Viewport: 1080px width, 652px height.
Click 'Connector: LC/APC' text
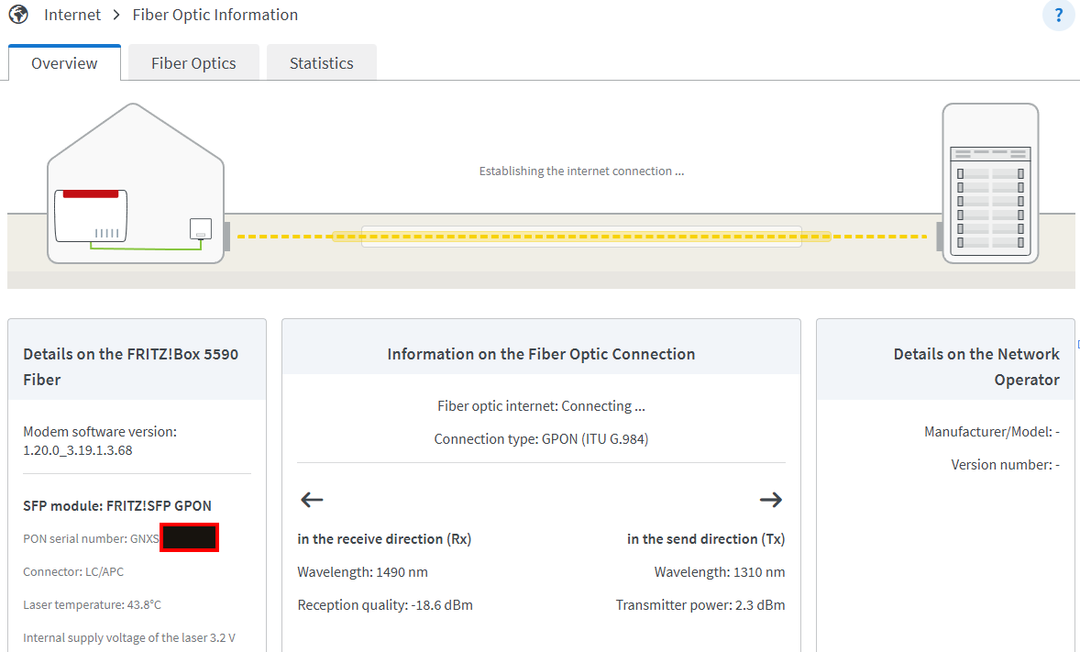pos(73,572)
